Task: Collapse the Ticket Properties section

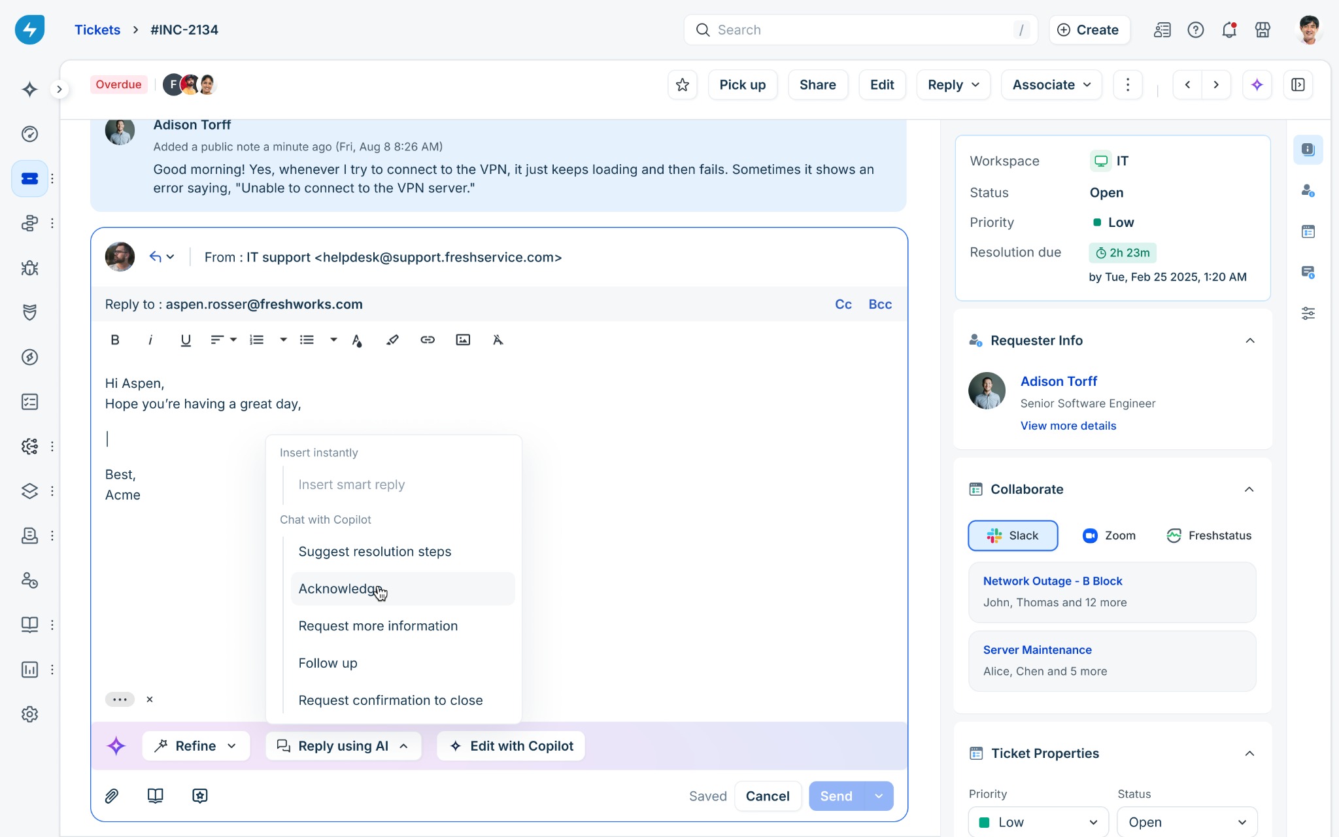Action: pos(1249,754)
